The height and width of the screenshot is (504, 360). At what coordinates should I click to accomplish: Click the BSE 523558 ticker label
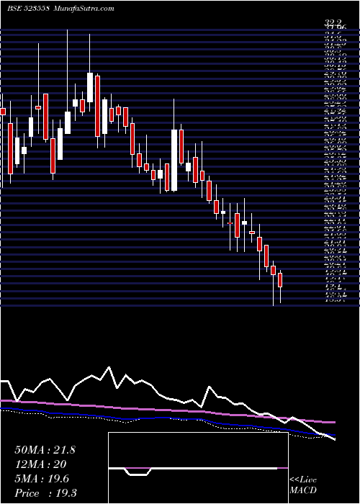click(x=28, y=9)
